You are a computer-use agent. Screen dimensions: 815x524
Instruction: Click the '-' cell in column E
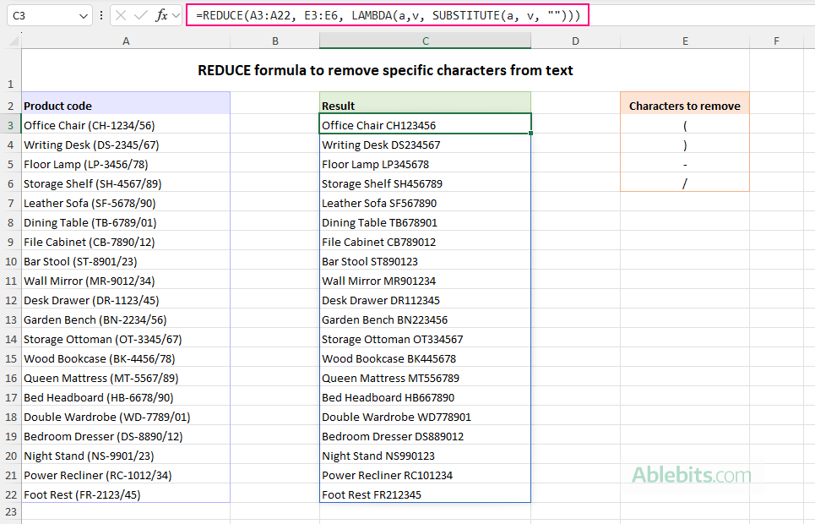tap(685, 164)
